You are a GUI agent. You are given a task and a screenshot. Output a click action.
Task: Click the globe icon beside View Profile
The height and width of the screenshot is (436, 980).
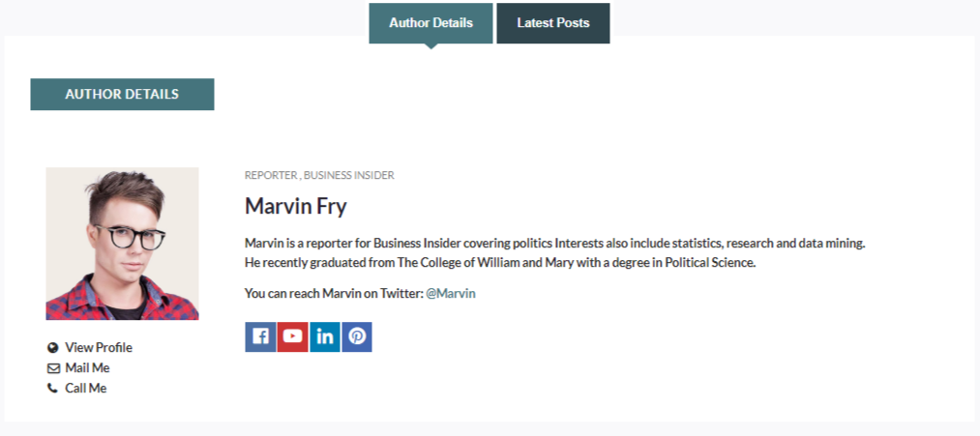(52, 348)
